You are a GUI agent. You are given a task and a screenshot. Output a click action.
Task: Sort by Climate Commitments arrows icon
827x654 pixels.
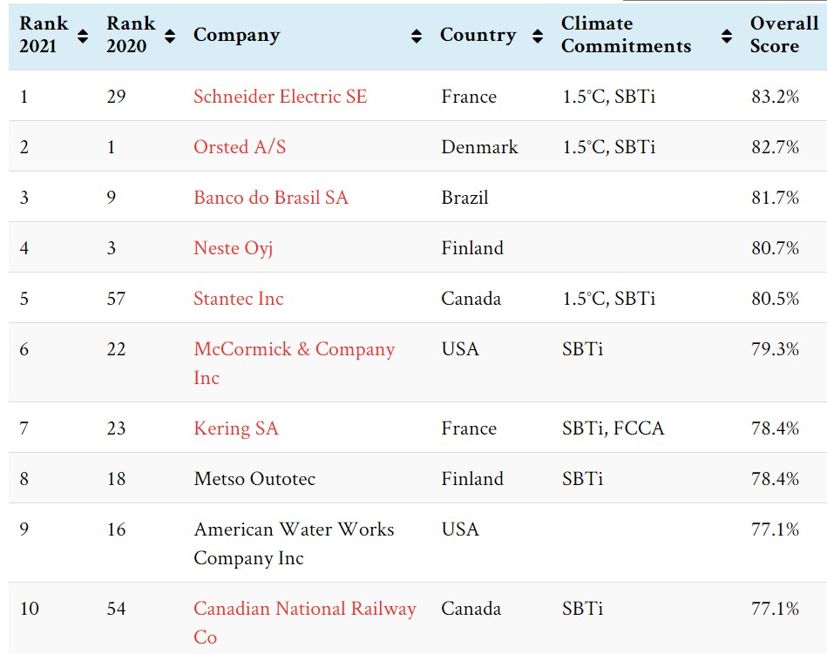tap(727, 36)
